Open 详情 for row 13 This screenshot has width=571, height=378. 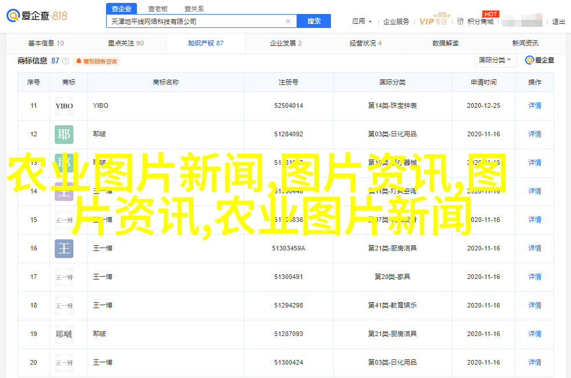tap(535, 162)
